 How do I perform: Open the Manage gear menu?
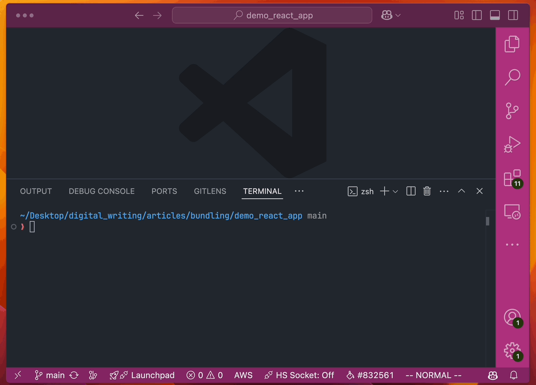click(512, 351)
